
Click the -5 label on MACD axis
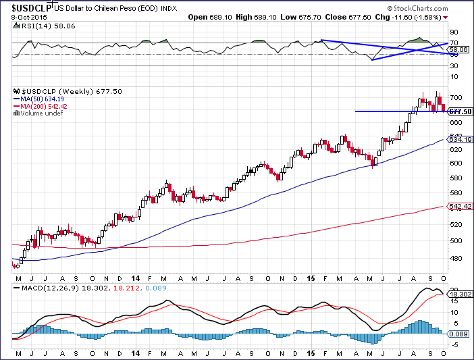pyautogui.click(x=455, y=345)
